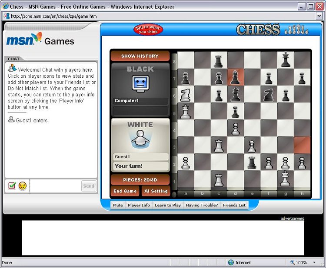The height and width of the screenshot is (268, 326).
Task: Click the End Game button
Action: click(125, 191)
